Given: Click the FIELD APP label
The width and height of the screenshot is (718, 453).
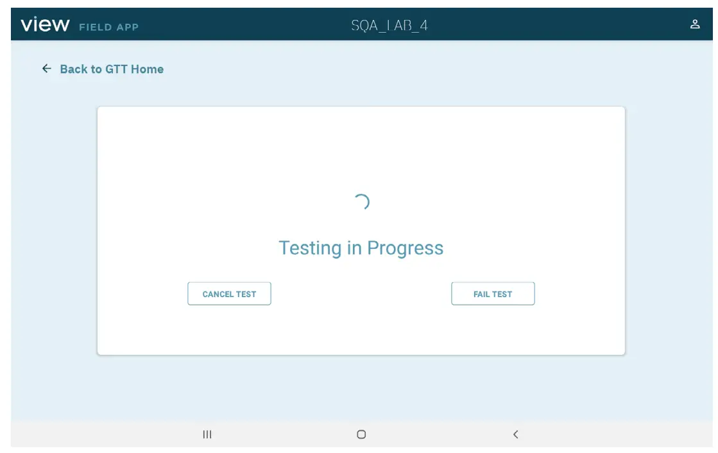Looking at the screenshot, I should click(108, 27).
